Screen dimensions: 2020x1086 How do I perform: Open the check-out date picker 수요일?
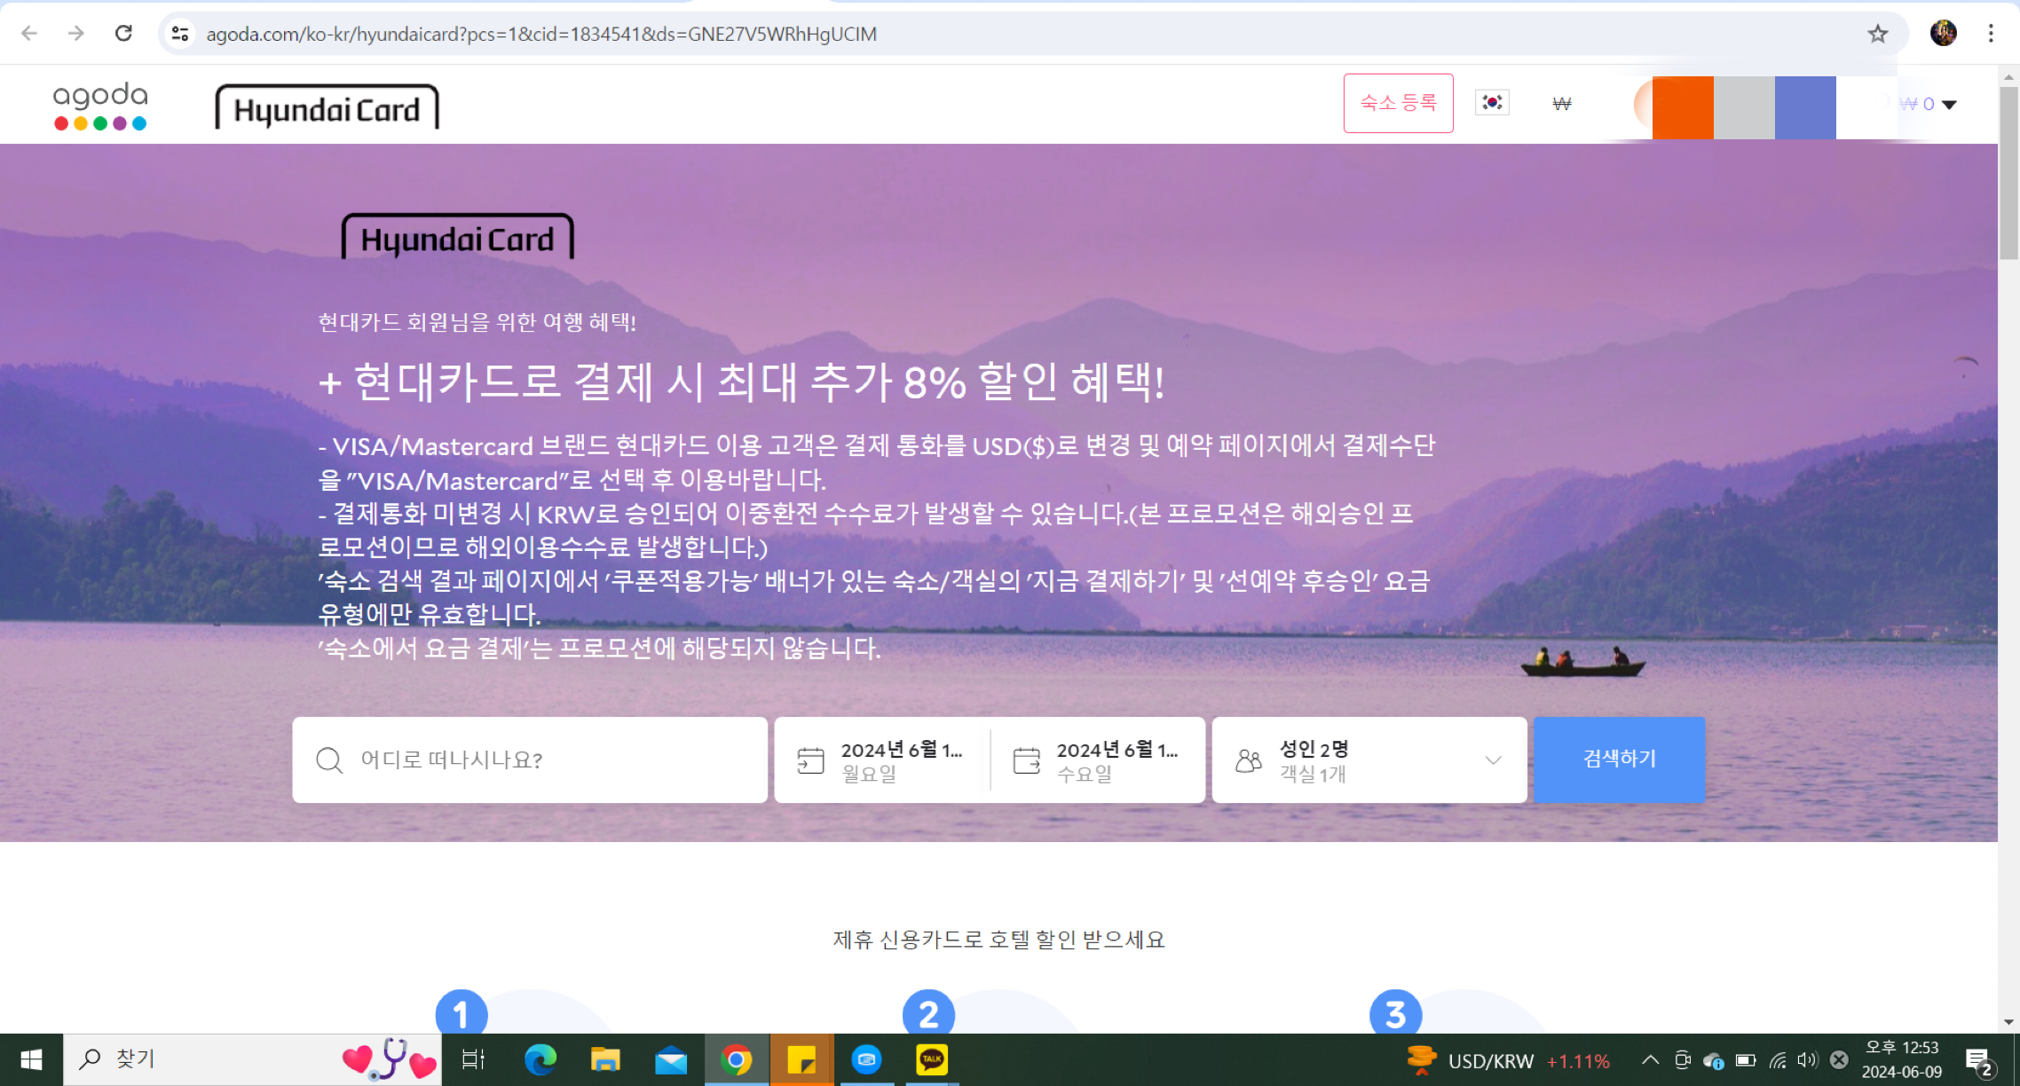point(1098,760)
